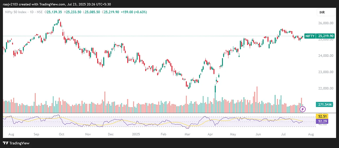Open the INR currency selector
The width and height of the screenshot is (339, 148).
tap(325, 13)
